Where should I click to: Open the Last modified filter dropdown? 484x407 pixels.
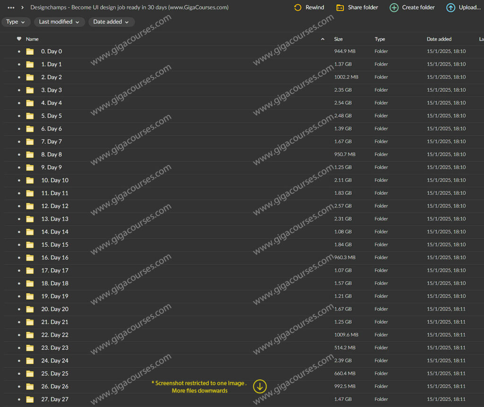pyautogui.click(x=59, y=22)
